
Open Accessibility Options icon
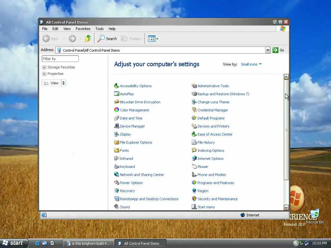click(116, 86)
